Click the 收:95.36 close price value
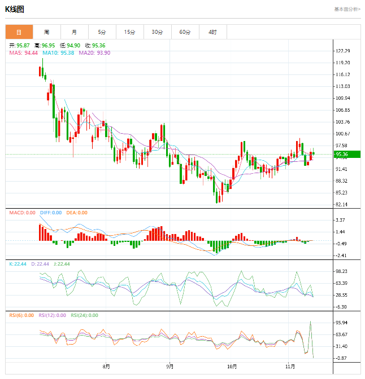Image resolution: width=365 pixels, height=379 pixels. tap(95, 46)
